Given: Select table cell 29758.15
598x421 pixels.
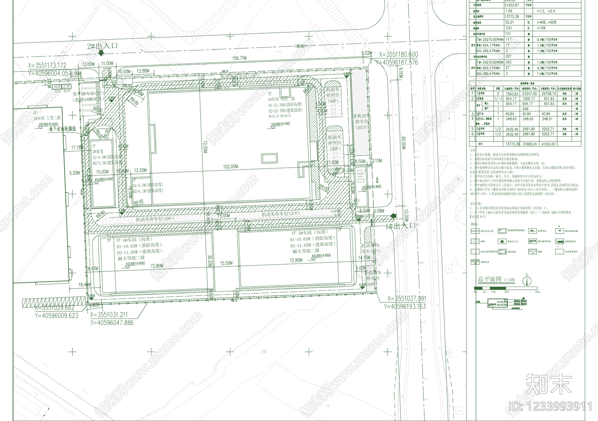Looking at the screenshot, I should tap(549, 94).
